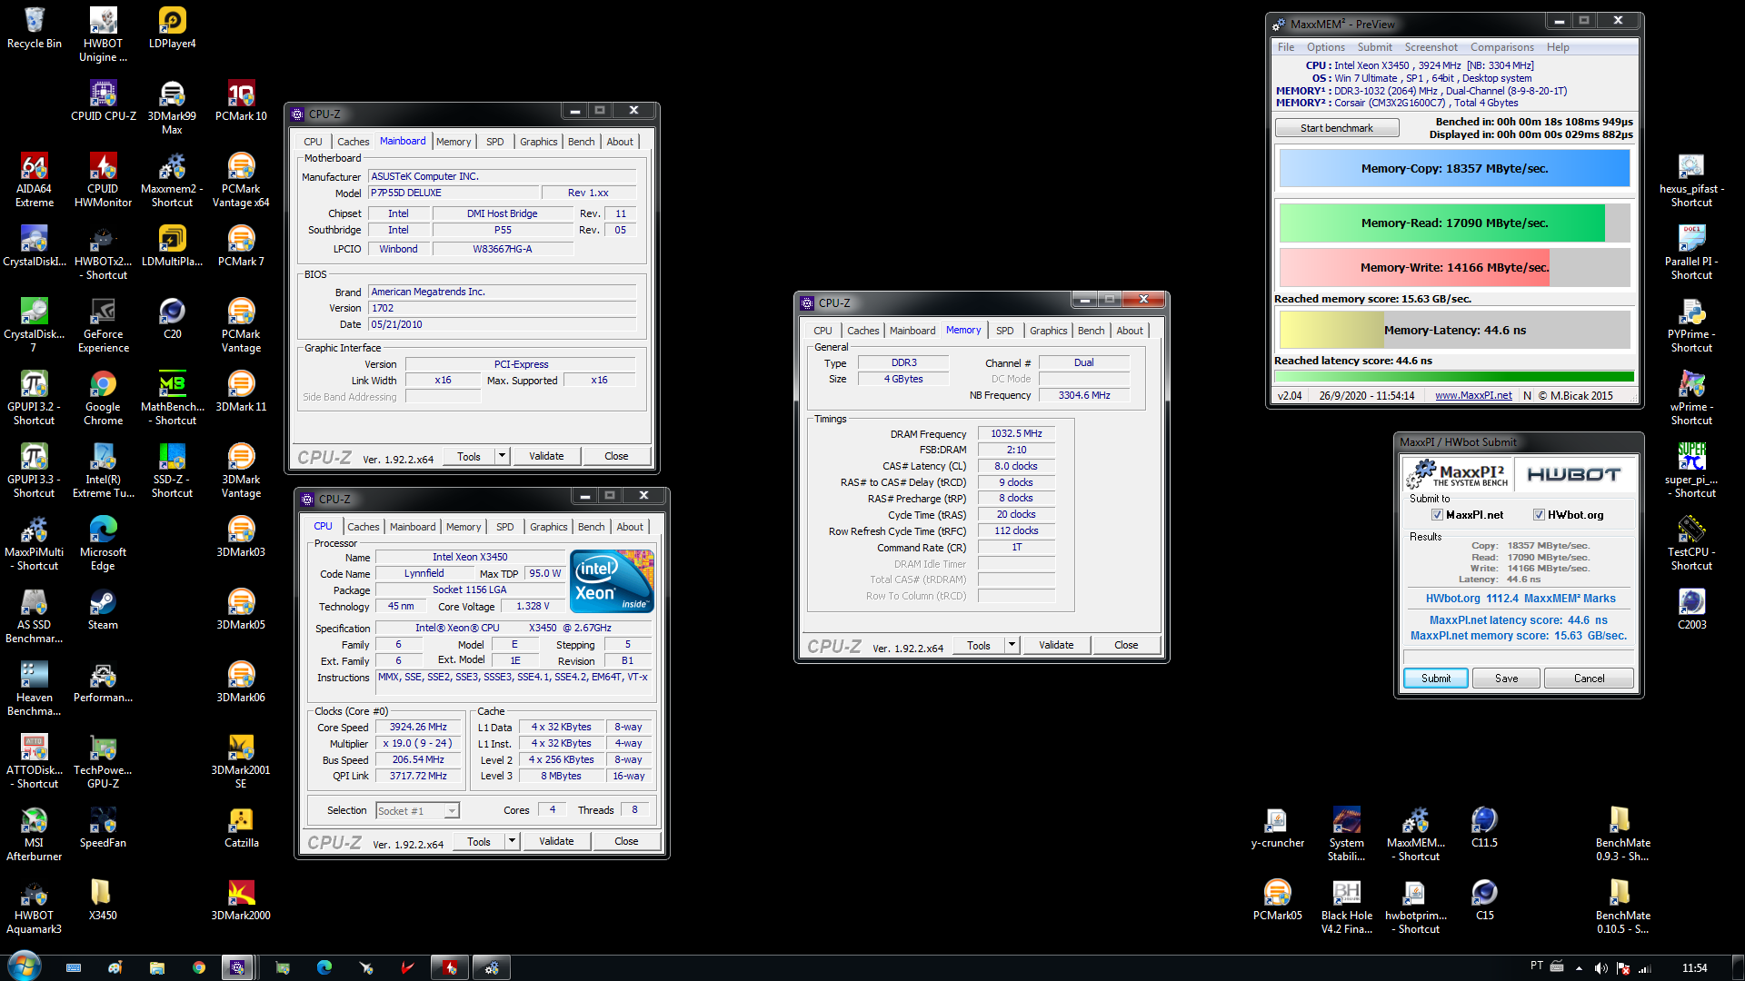The height and width of the screenshot is (981, 1745).
Task: Click the Core Speed value field
Action: pyautogui.click(x=418, y=728)
